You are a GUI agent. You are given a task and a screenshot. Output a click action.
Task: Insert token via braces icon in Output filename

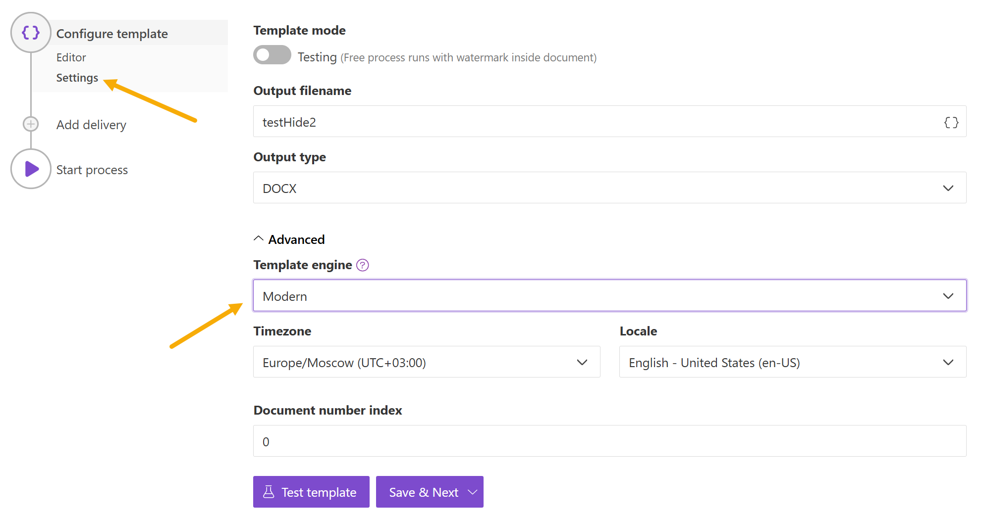pyautogui.click(x=951, y=122)
